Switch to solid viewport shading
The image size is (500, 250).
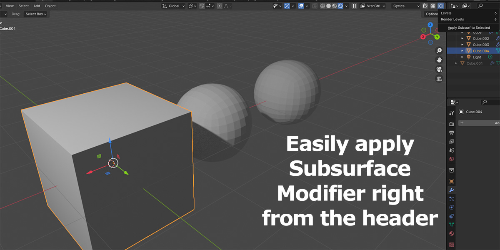coord(328,6)
